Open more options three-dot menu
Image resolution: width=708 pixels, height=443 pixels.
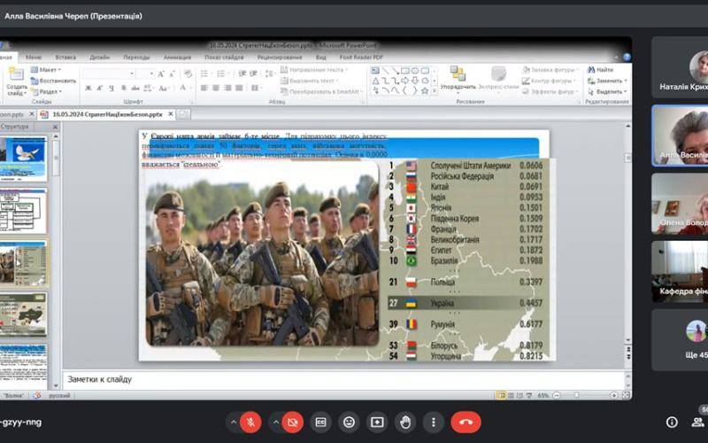pyautogui.click(x=434, y=423)
